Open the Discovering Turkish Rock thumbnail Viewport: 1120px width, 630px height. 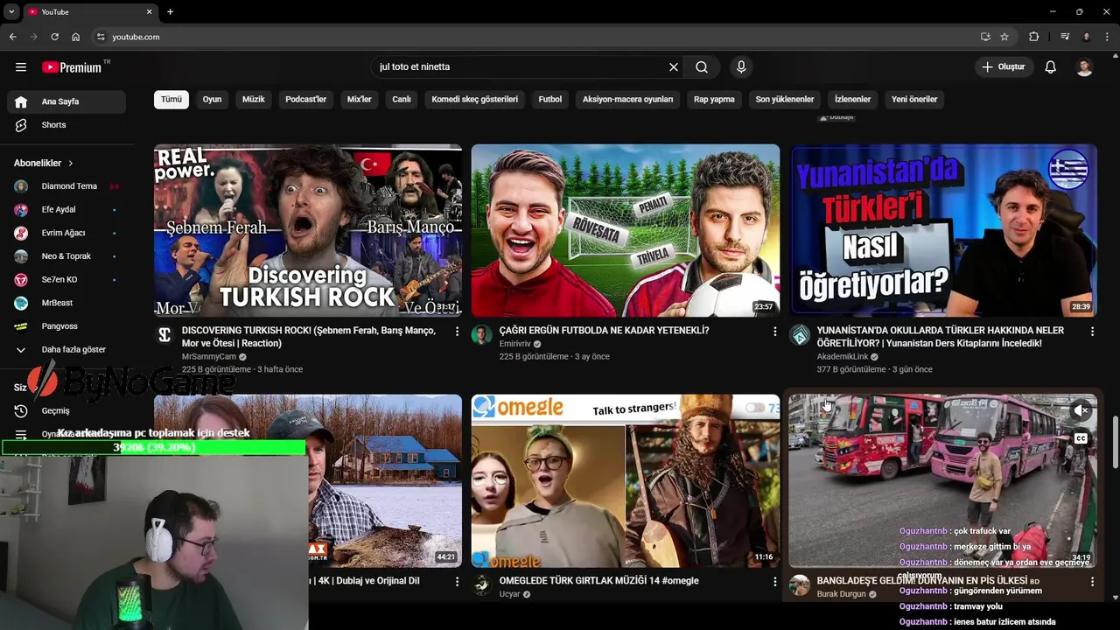(x=308, y=230)
